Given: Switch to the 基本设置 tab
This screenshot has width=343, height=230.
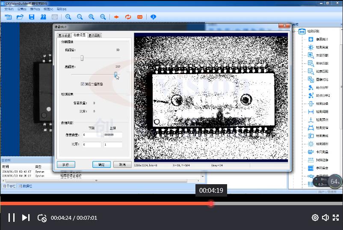Looking at the screenshot, I should click(x=64, y=36).
